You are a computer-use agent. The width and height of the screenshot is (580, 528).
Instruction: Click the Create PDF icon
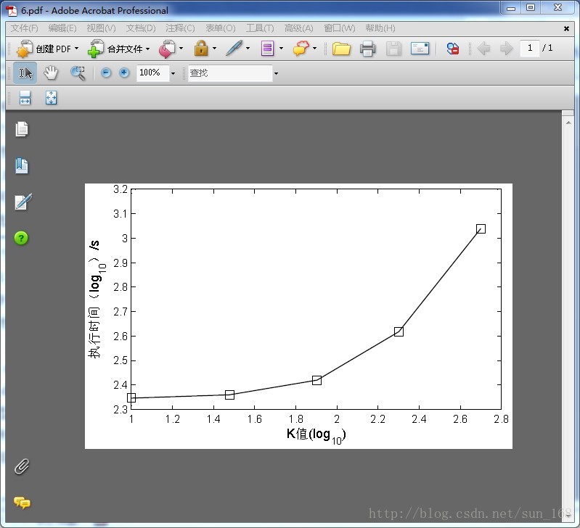25,49
